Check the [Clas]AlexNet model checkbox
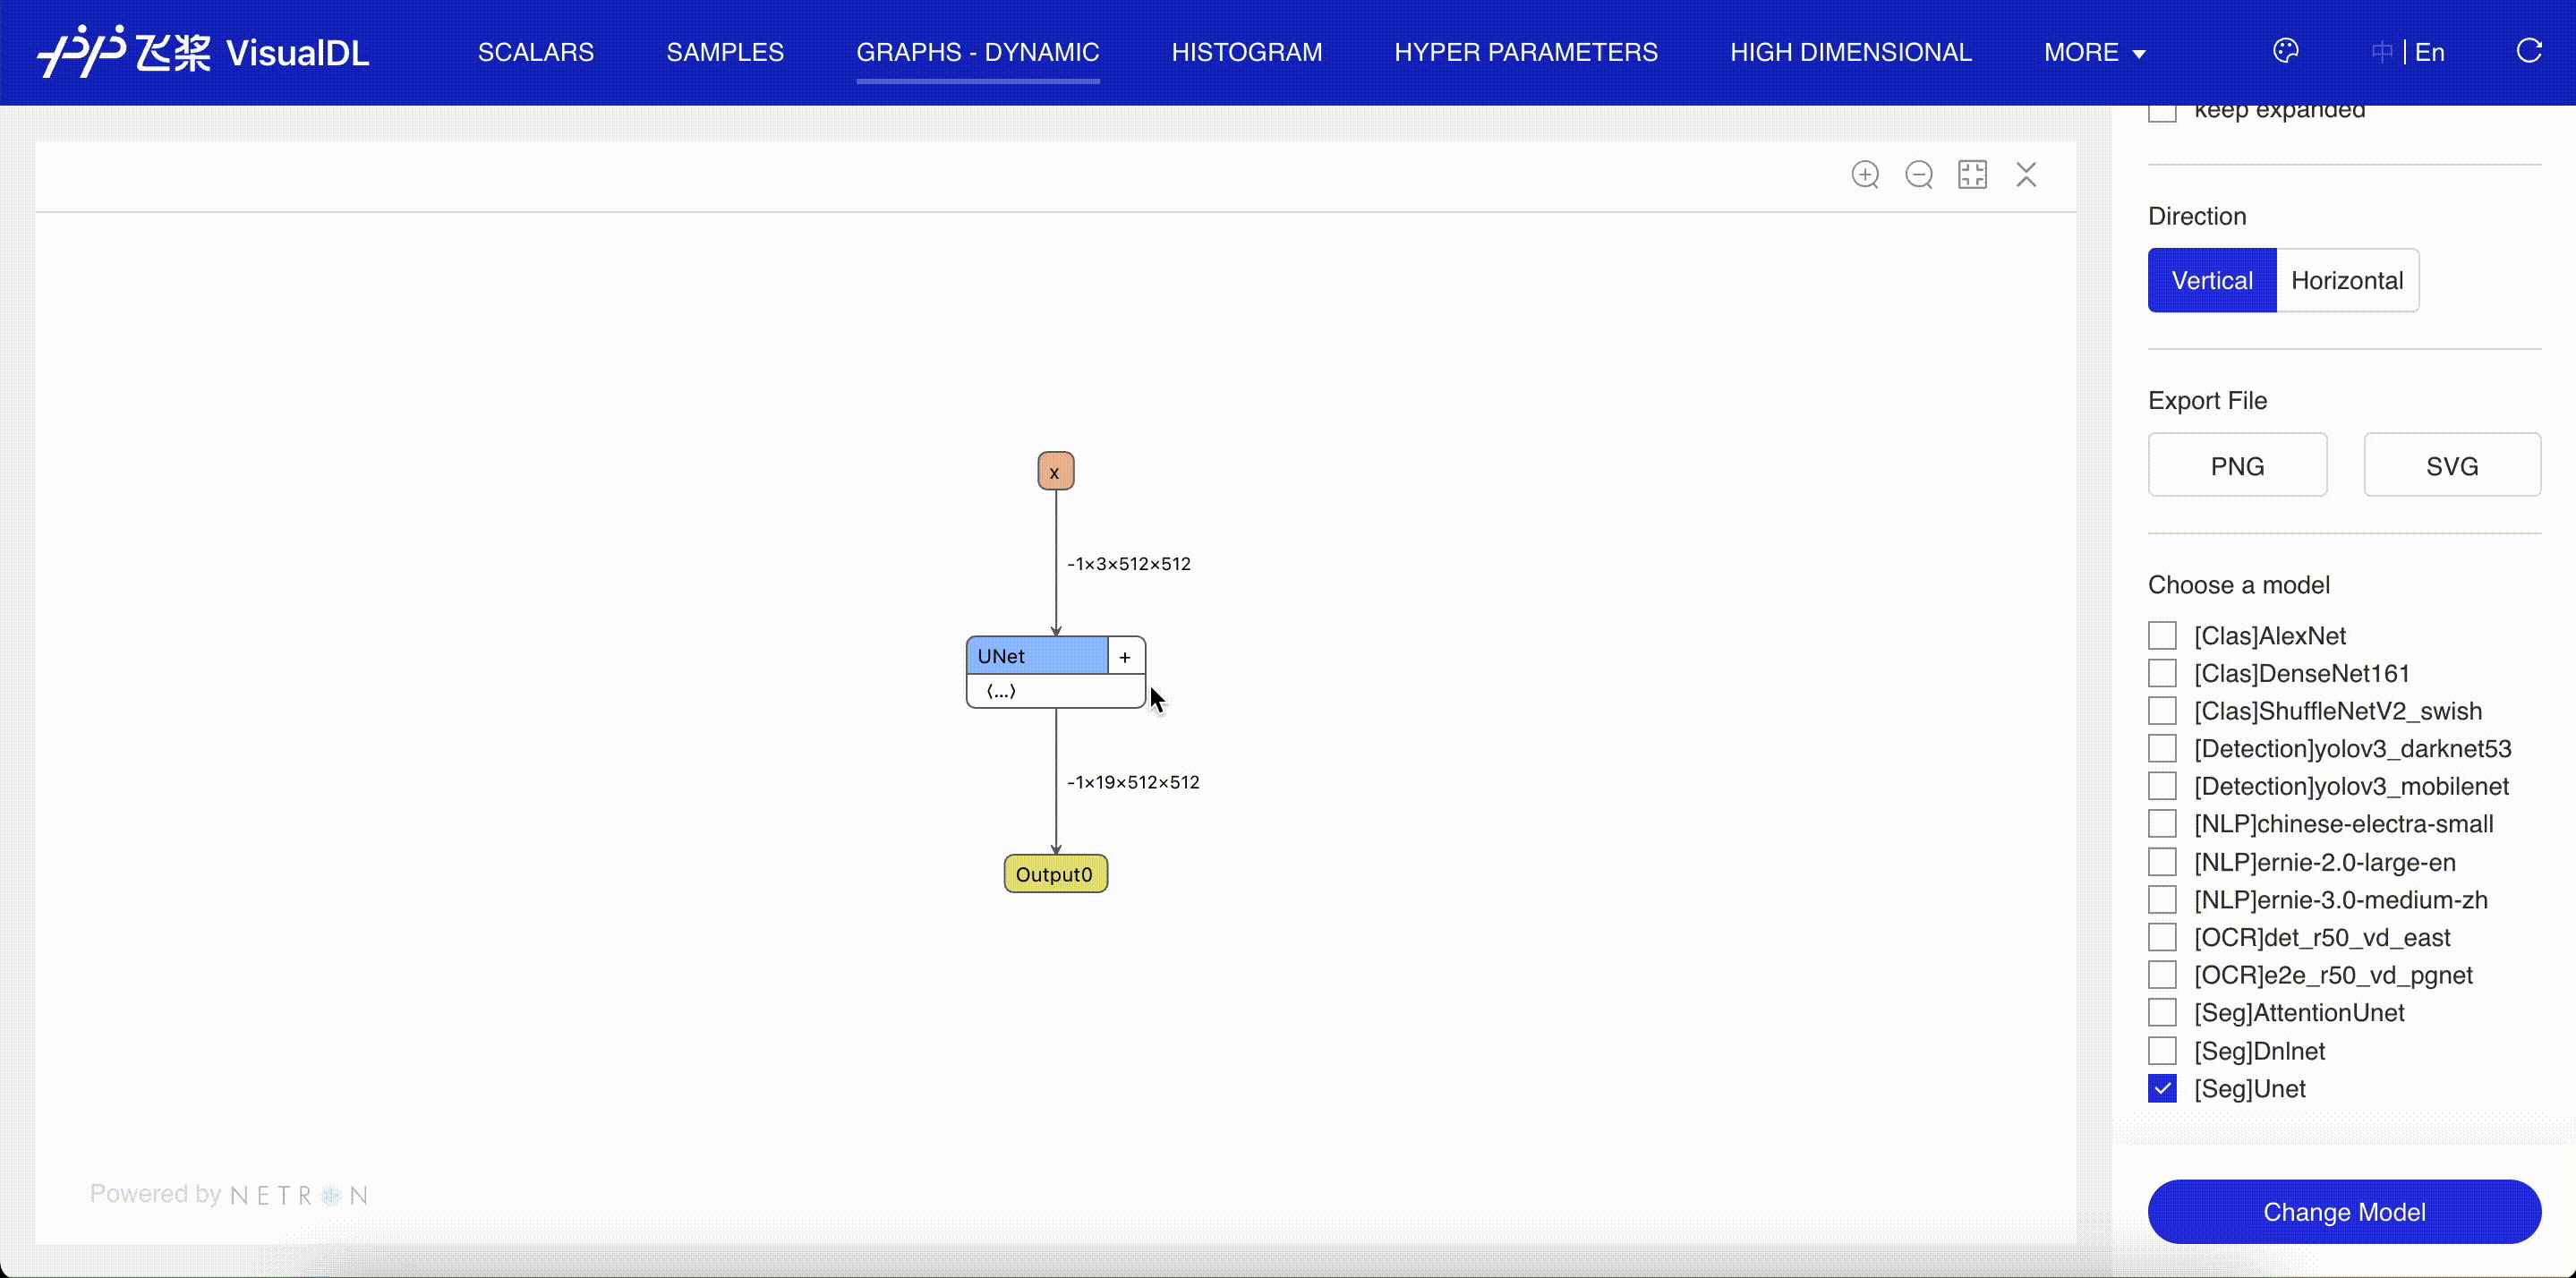The height and width of the screenshot is (1278, 2576). (2162, 636)
